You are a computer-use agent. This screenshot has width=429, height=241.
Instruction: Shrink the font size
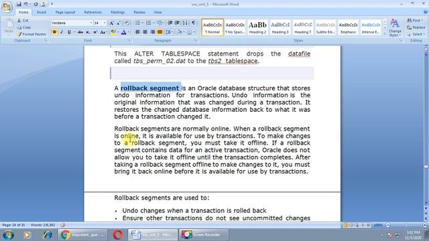pyautogui.click(x=119, y=23)
